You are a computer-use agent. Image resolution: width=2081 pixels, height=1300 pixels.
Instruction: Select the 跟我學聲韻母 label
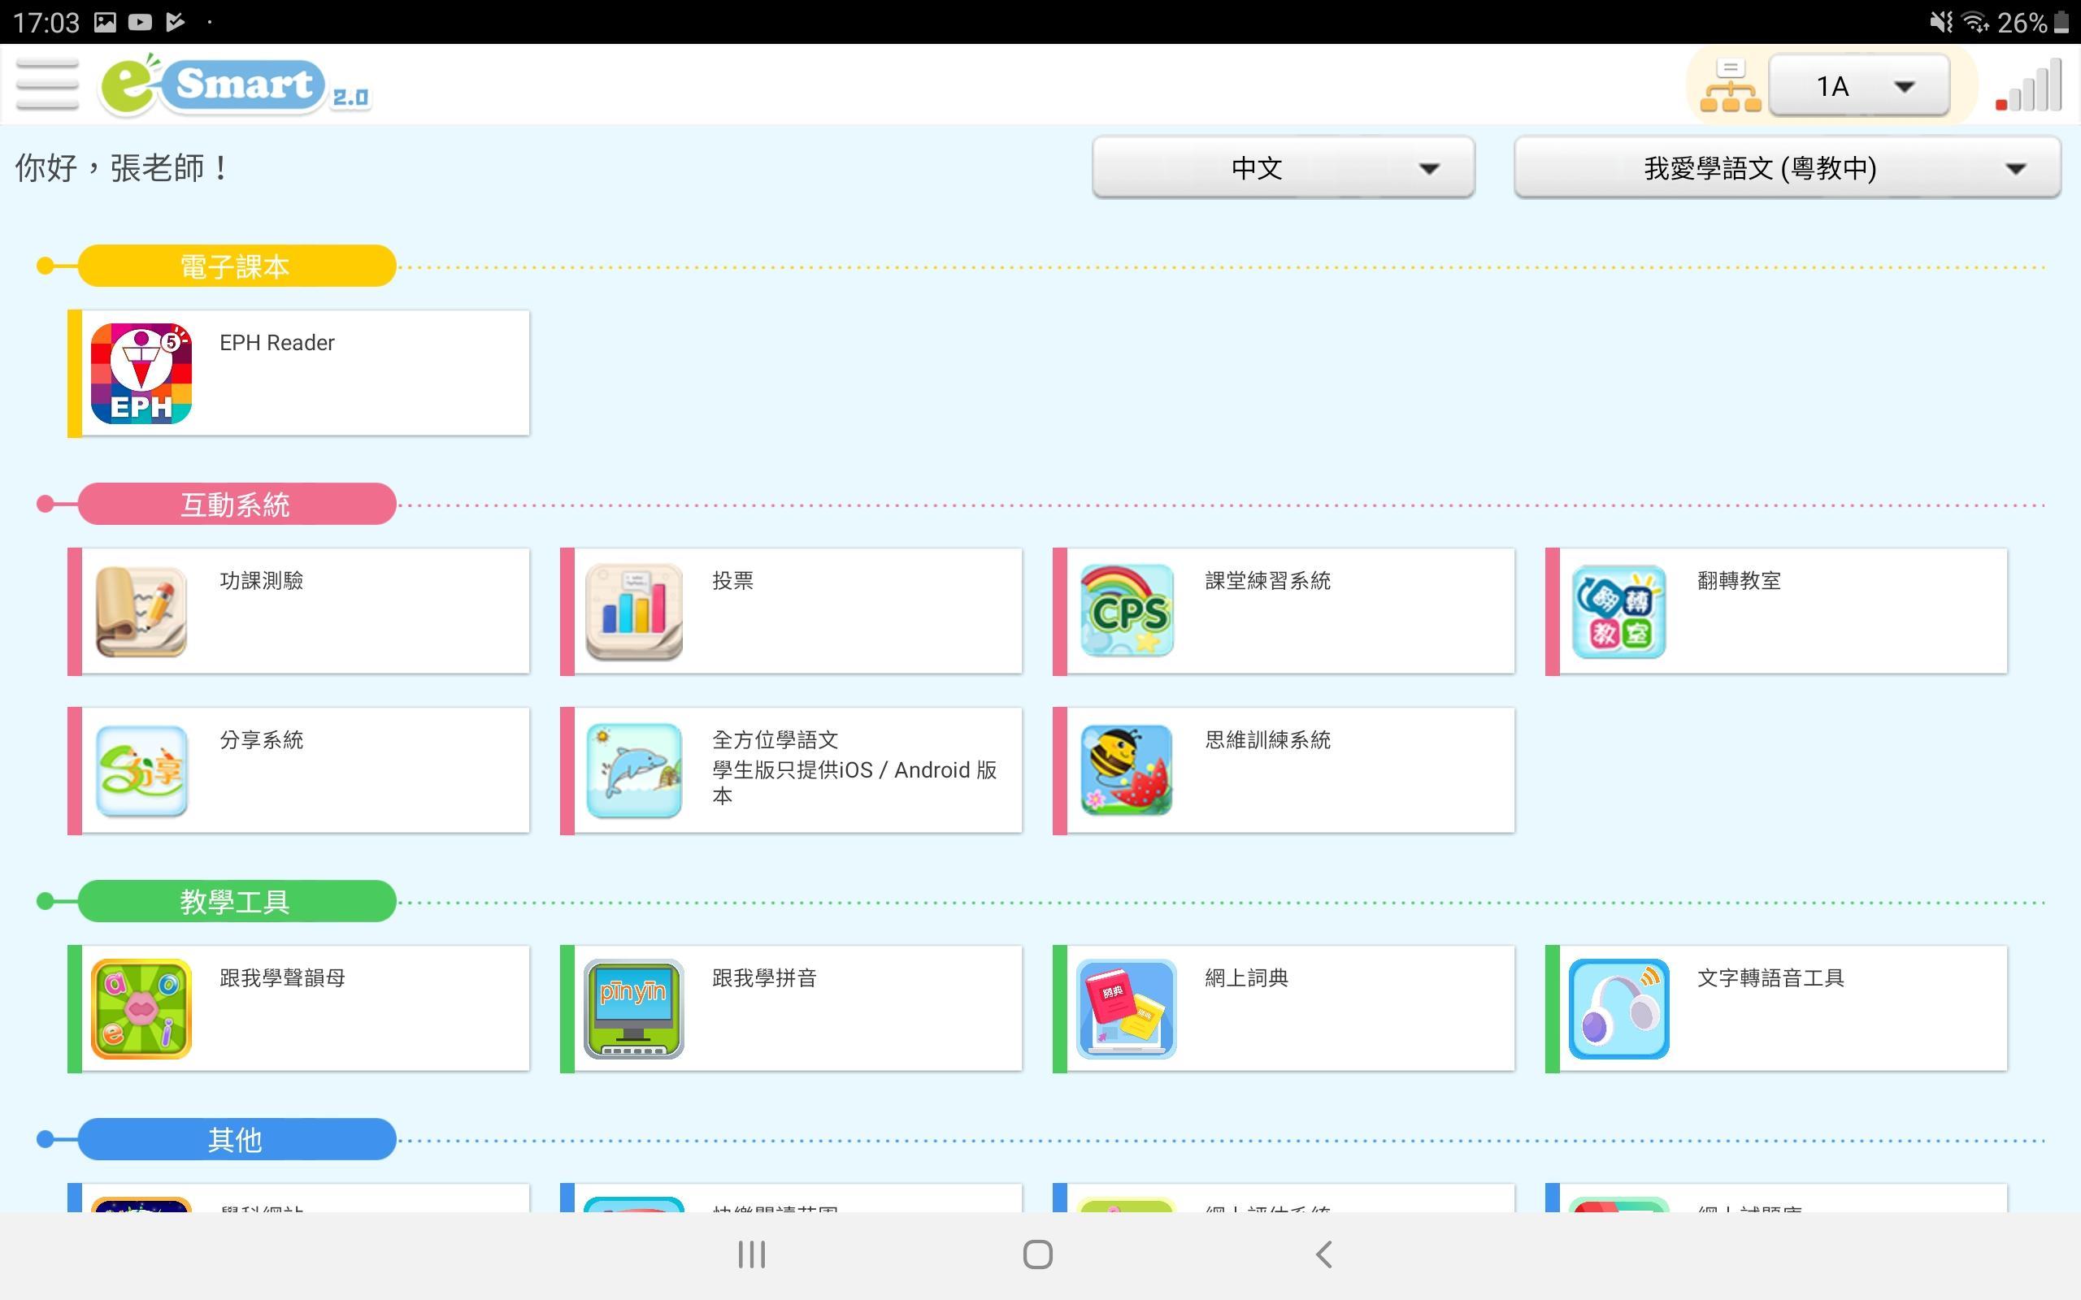tap(282, 978)
